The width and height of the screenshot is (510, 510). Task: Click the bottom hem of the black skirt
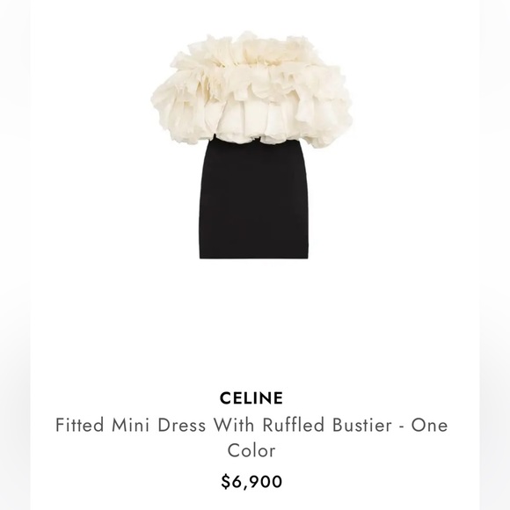tap(254, 256)
